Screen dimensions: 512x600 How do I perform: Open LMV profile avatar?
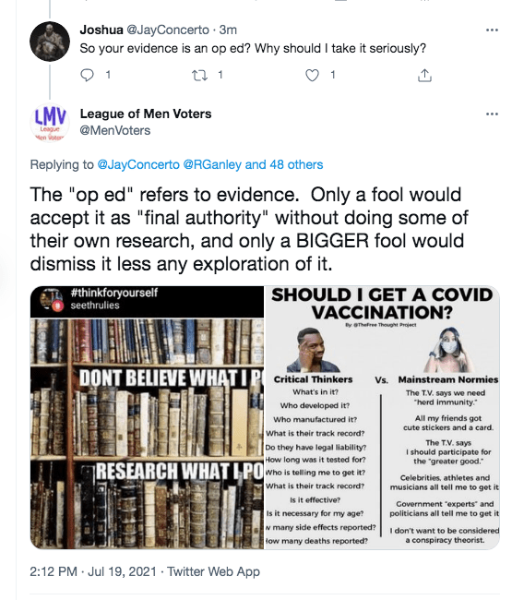tap(50, 123)
